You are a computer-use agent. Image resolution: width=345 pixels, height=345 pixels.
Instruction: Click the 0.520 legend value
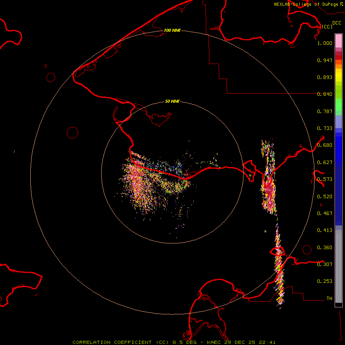325,197
